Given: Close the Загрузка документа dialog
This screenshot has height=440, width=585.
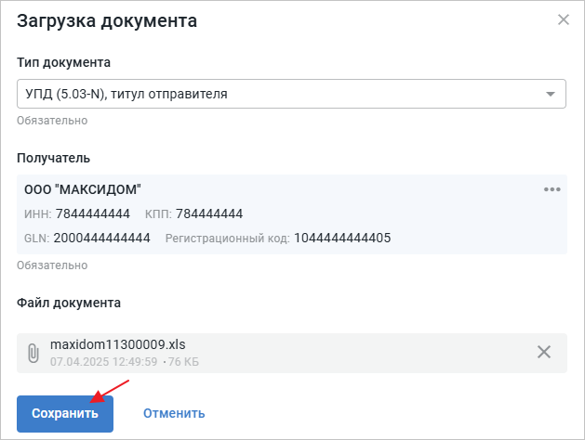Looking at the screenshot, I should 563,19.
